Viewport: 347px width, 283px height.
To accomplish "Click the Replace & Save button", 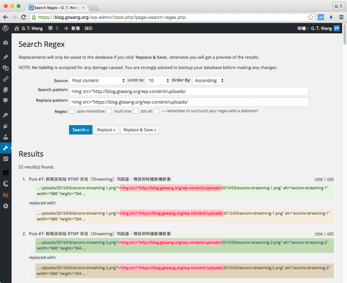I will pyautogui.click(x=140, y=130).
